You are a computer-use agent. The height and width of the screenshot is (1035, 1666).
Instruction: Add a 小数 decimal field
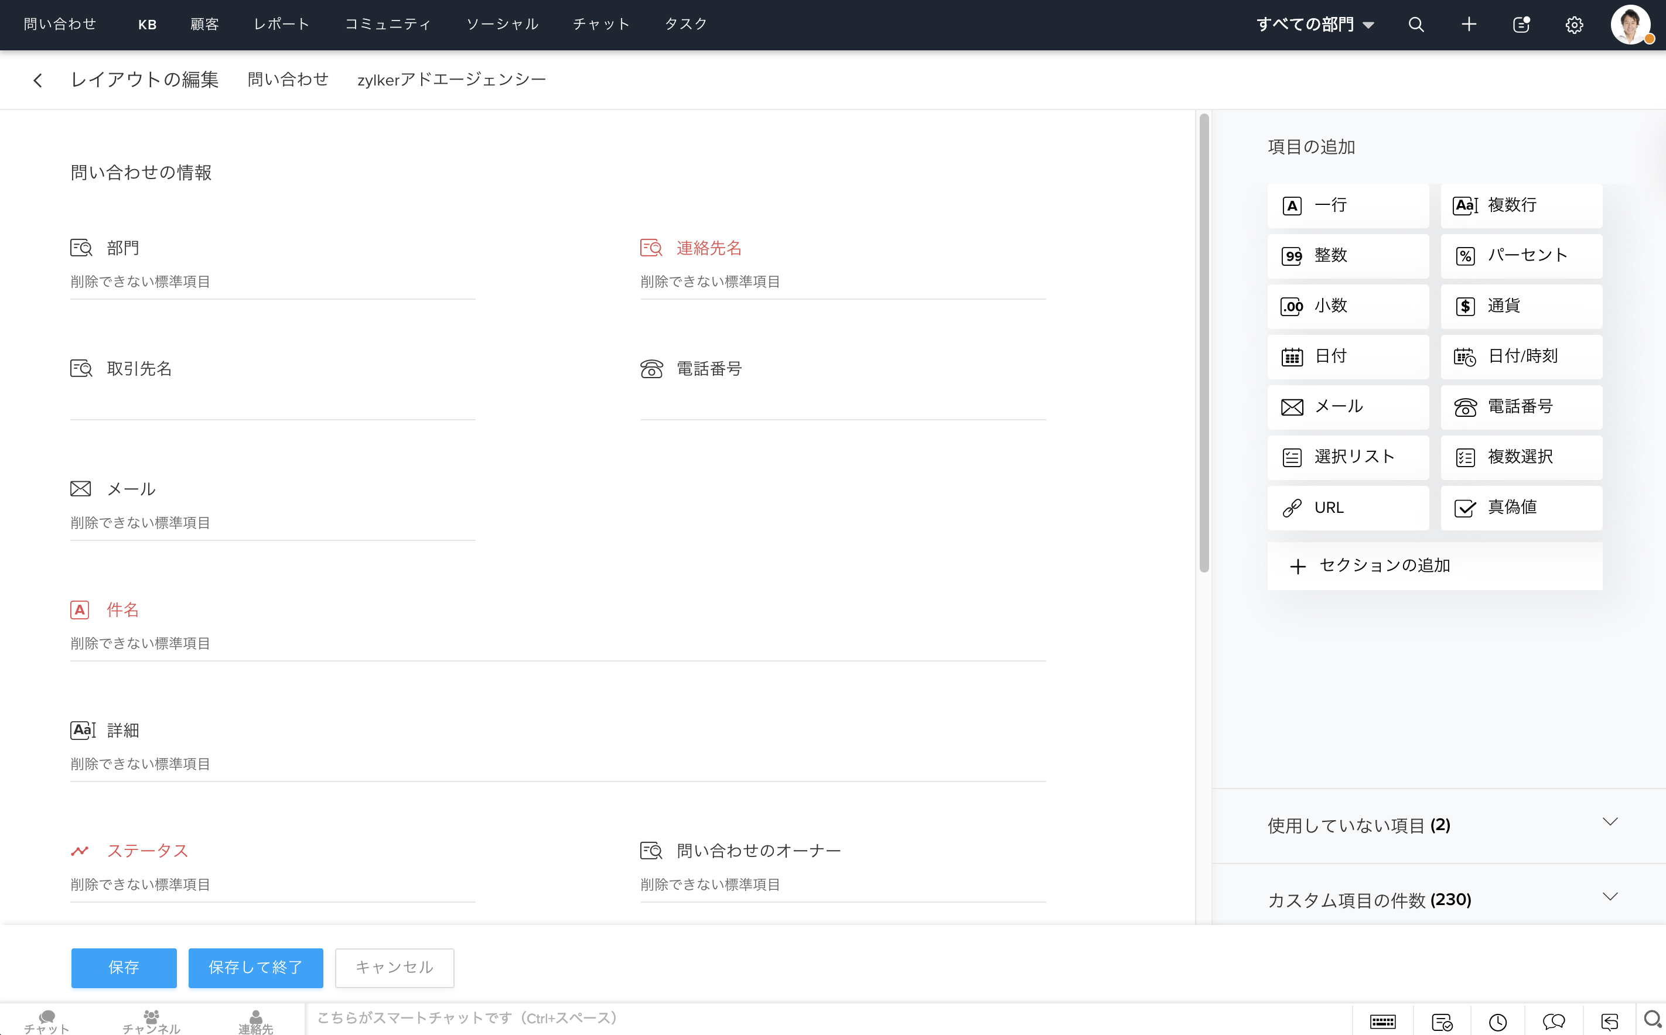coord(1347,306)
